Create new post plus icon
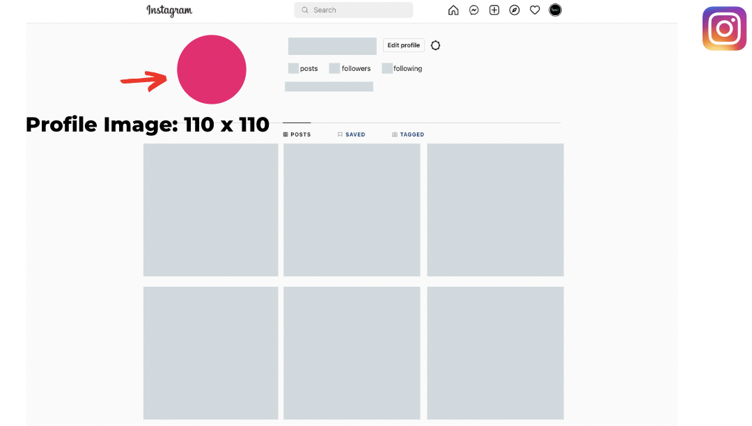Viewport: 752px width, 426px height. tap(494, 10)
